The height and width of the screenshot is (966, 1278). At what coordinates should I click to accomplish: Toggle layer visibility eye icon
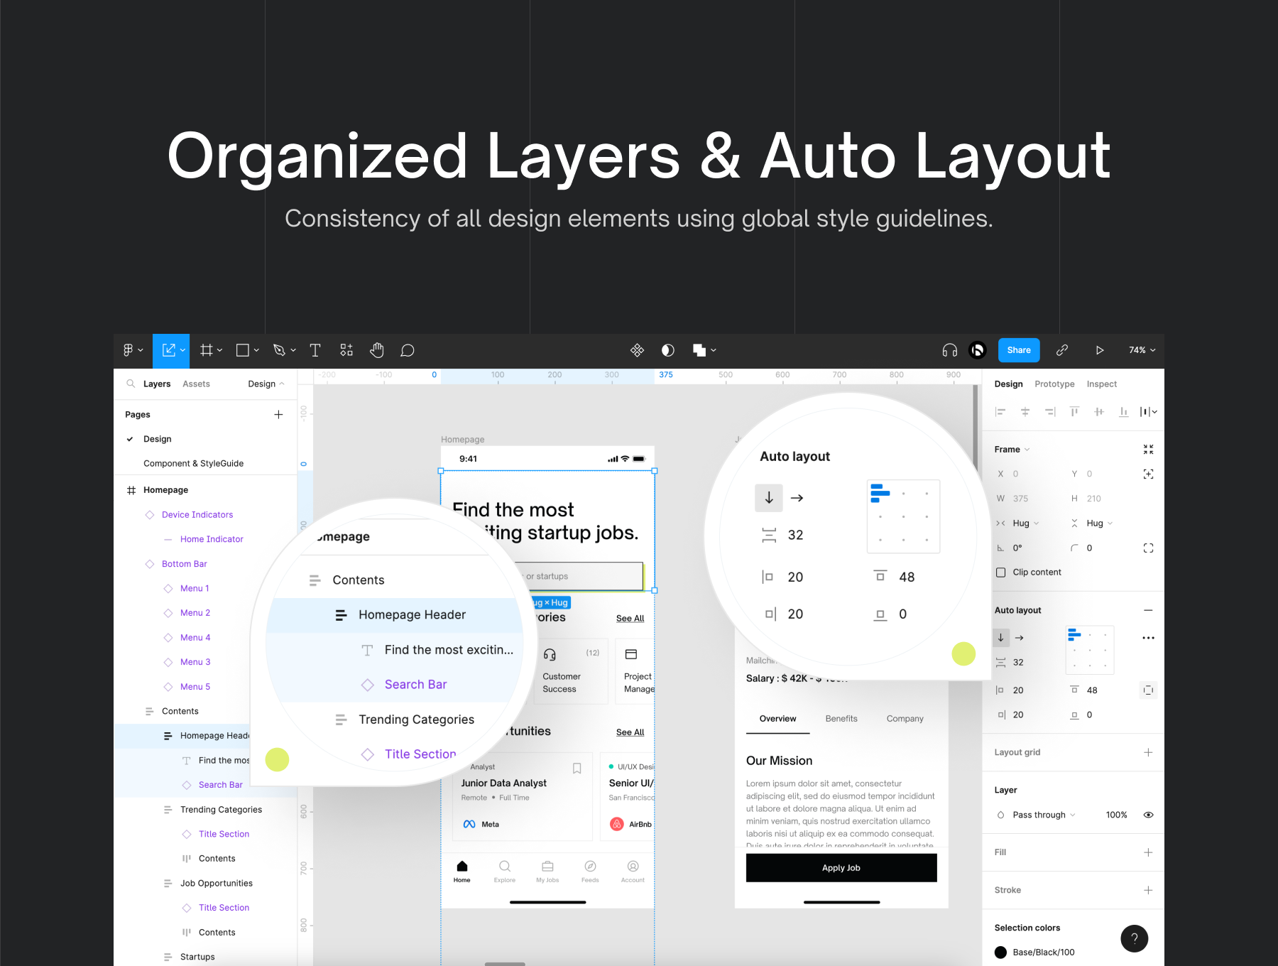tap(1148, 815)
